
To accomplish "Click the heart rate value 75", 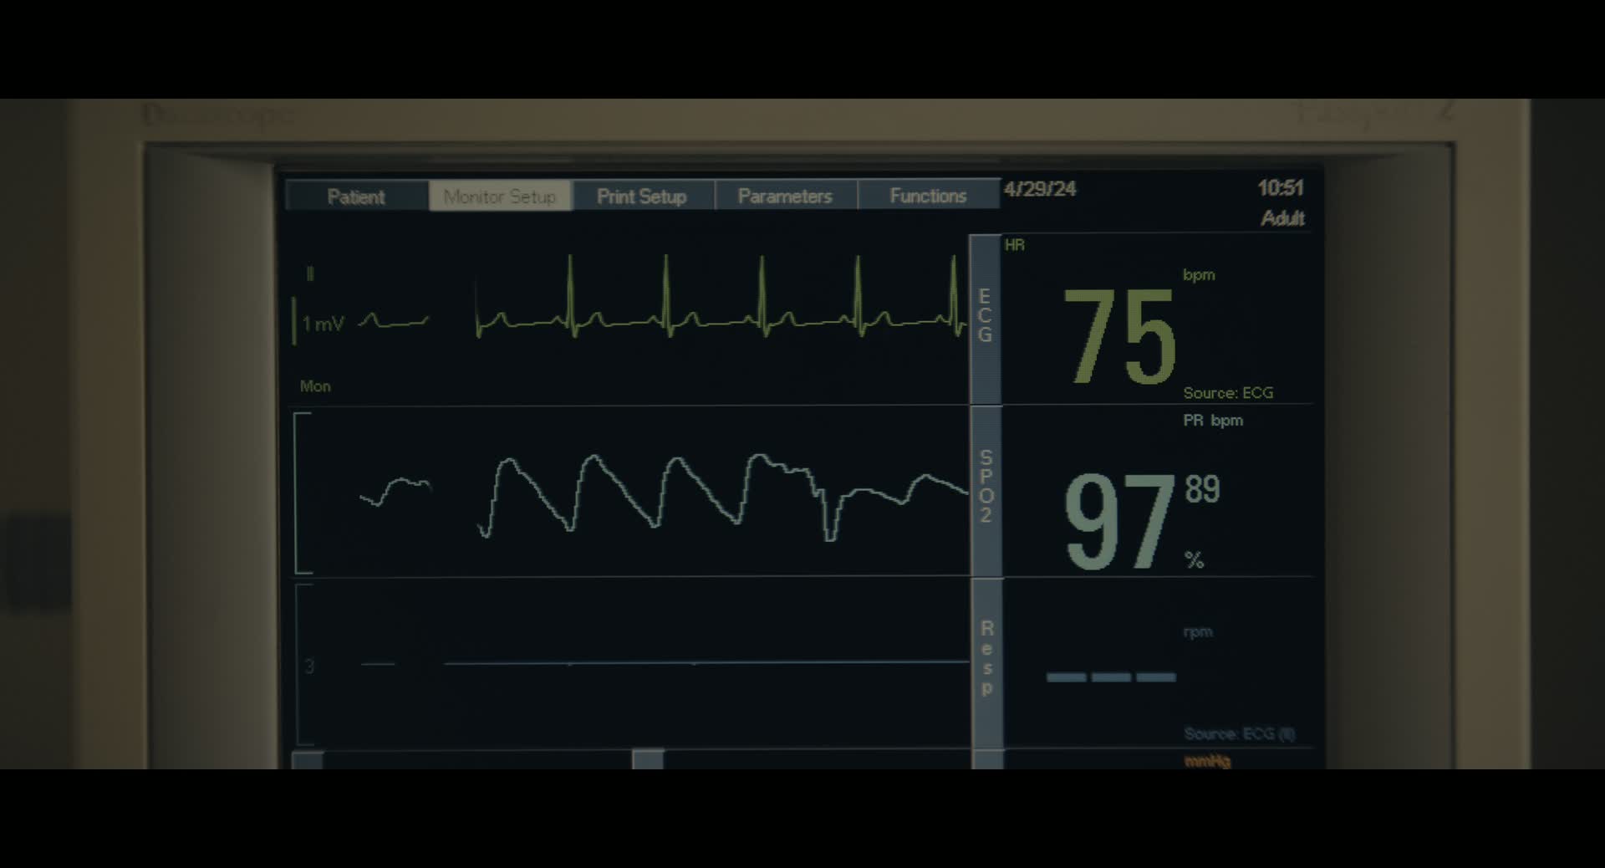I will point(1119,337).
